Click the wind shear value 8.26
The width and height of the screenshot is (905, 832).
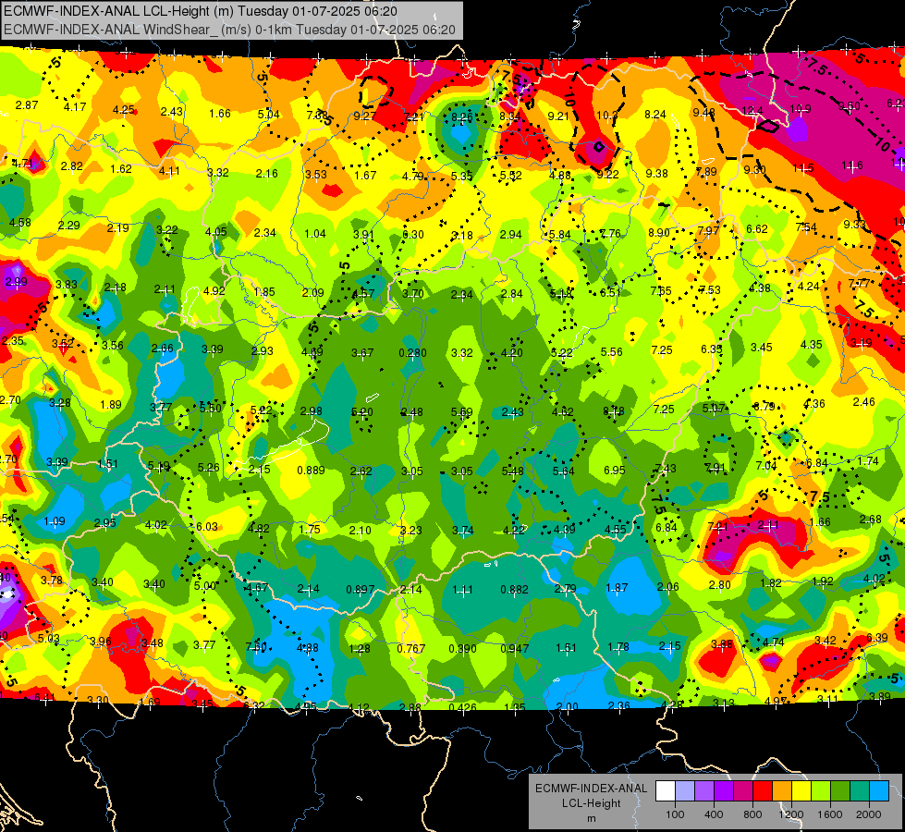pos(461,117)
